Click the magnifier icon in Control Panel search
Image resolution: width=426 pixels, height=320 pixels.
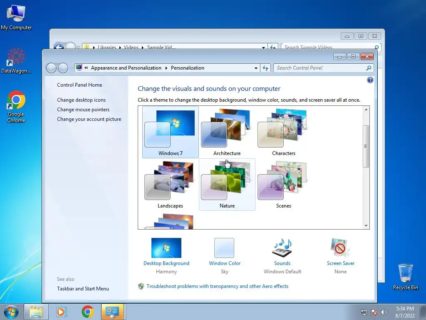pos(369,68)
